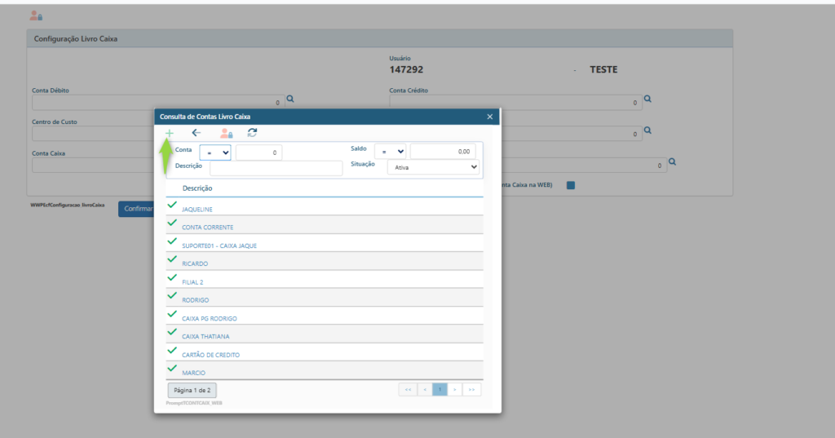The width and height of the screenshot is (835, 438).
Task: Select the green checkmark for JAQUELINE row
Action: pos(172,206)
